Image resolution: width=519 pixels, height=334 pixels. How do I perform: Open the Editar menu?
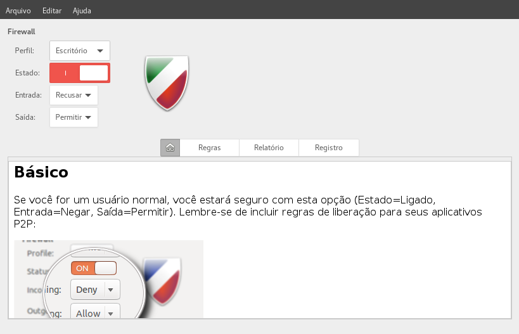pos(52,11)
